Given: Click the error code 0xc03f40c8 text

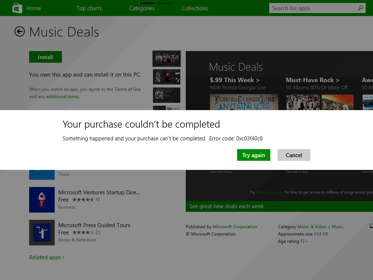Looking at the screenshot, I should point(249,139).
